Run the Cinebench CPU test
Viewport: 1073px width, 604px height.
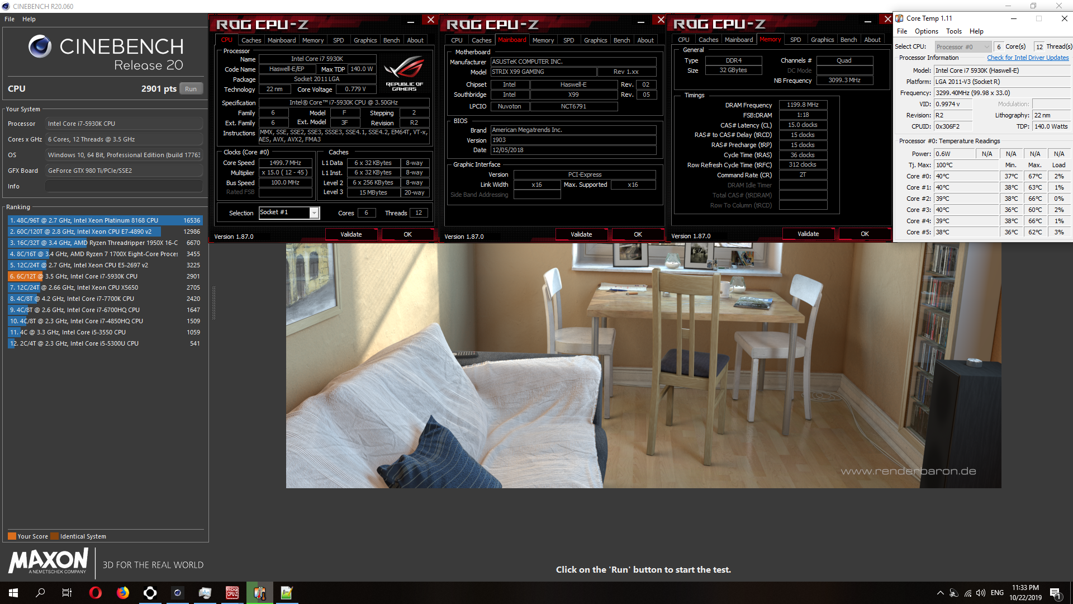click(191, 89)
